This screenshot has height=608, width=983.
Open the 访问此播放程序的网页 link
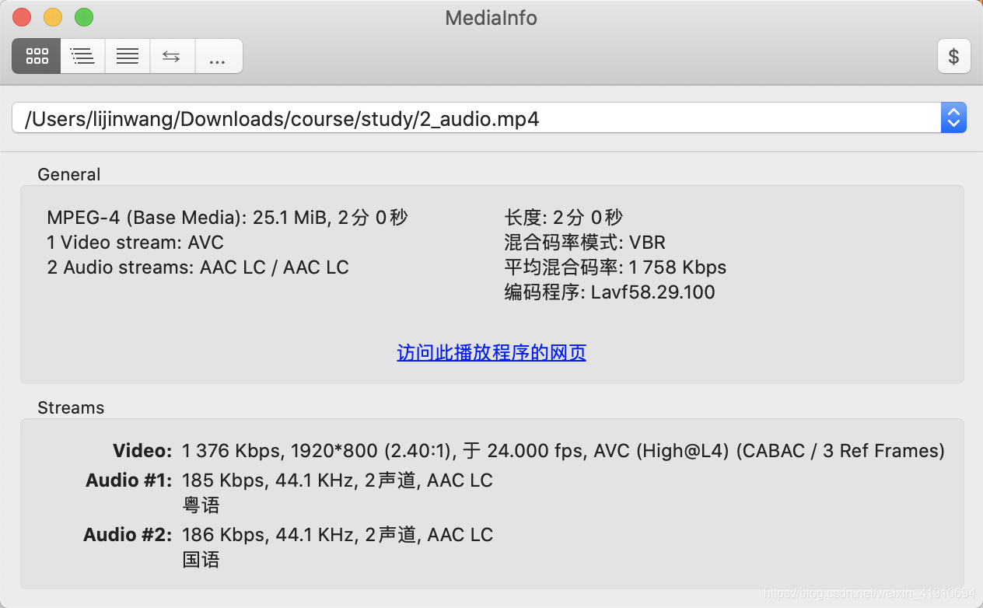pos(491,353)
